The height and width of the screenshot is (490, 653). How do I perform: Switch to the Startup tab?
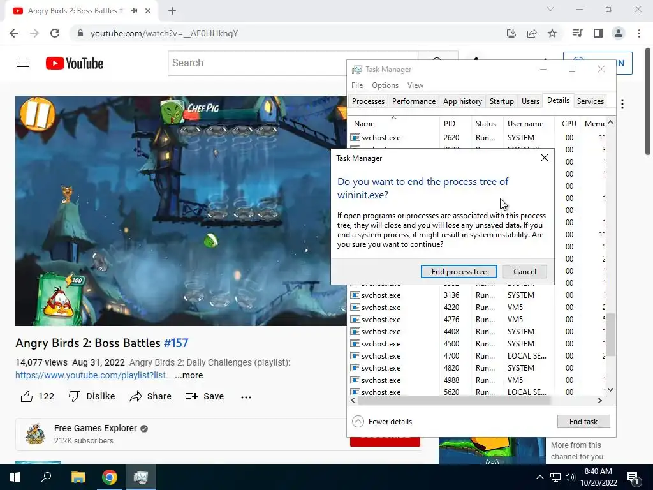pyautogui.click(x=501, y=101)
